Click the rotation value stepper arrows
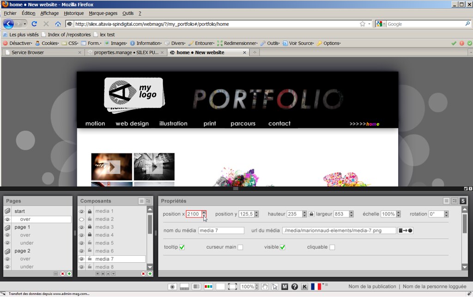Viewport: 473px width, 297px height. 446,214
